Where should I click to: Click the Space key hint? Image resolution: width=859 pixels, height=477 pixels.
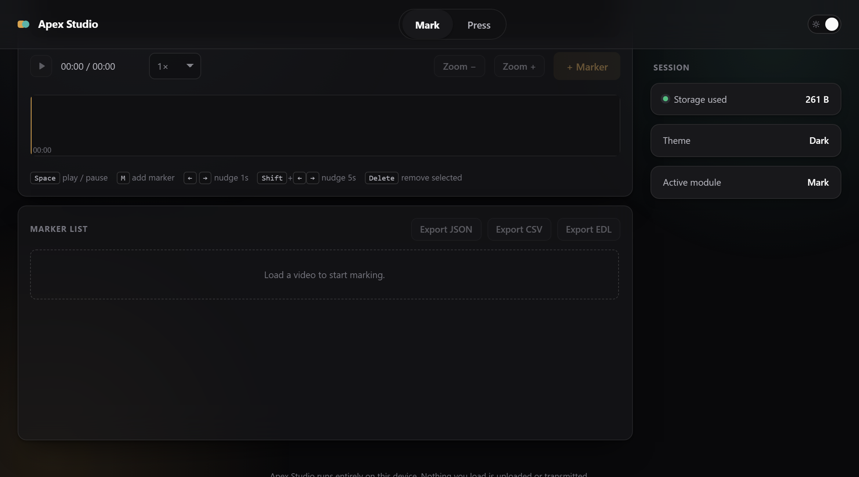(x=45, y=178)
